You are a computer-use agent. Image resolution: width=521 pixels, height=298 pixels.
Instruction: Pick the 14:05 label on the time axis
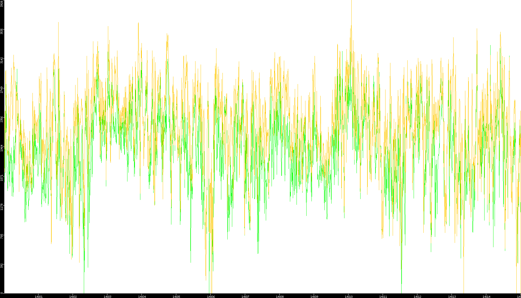tap(176, 297)
